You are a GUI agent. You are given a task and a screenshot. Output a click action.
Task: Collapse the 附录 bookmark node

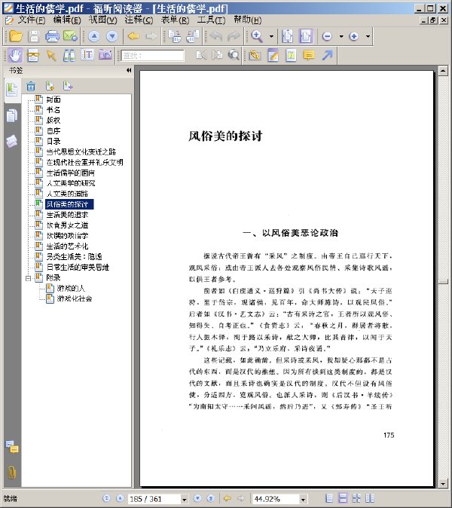(x=29, y=278)
